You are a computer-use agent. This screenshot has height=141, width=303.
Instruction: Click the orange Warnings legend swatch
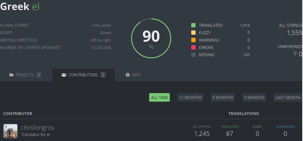tap(193, 40)
